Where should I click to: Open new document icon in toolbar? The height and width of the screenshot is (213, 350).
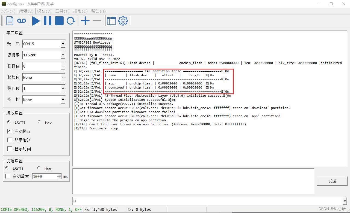(x=10, y=21)
